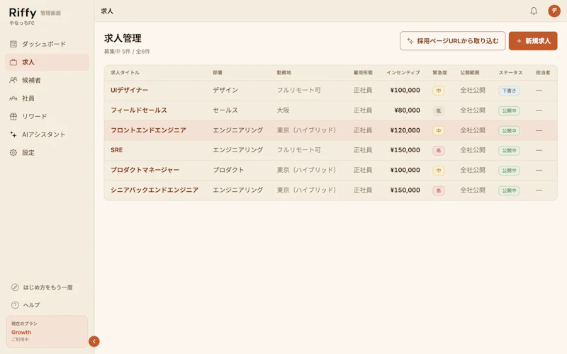The image size is (567, 354).
Task: Click the 公開範囲 column header
Action: (470, 73)
